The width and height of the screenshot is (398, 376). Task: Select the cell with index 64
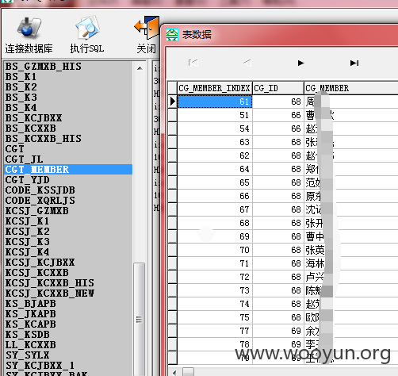215,169
